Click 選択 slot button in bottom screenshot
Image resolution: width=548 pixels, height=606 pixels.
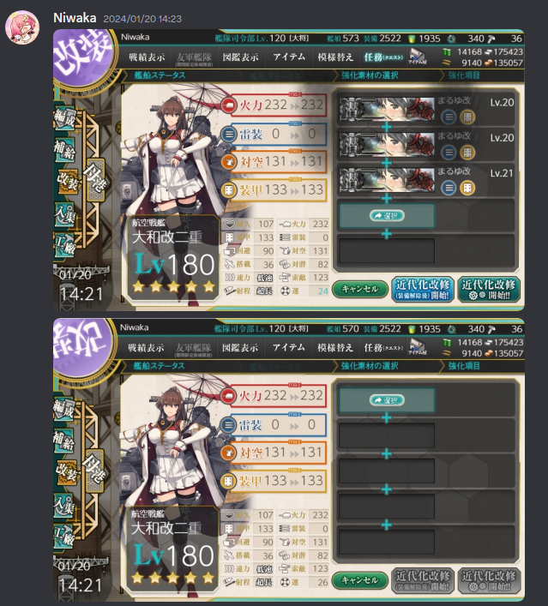(387, 400)
